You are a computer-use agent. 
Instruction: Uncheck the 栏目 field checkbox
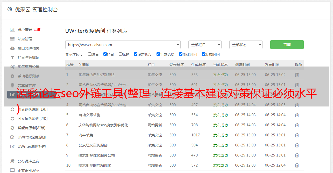[105, 54]
